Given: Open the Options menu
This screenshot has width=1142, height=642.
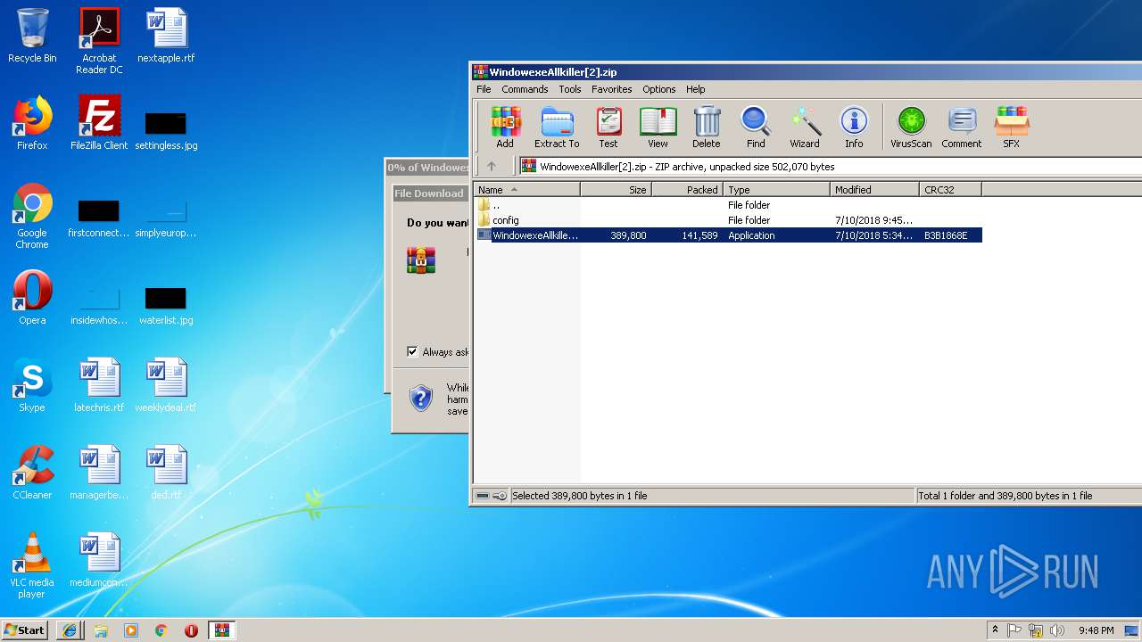Looking at the screenshot, I should 658,89.
